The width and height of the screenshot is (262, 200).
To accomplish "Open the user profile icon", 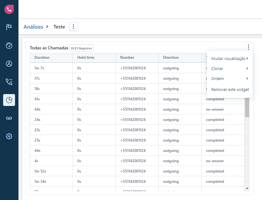I will tap(9, 64).
